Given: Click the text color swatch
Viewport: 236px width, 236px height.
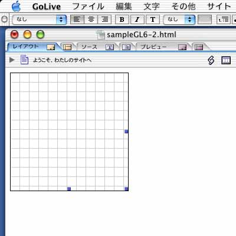Looking at the screenshot, I should tap(205, 19).
